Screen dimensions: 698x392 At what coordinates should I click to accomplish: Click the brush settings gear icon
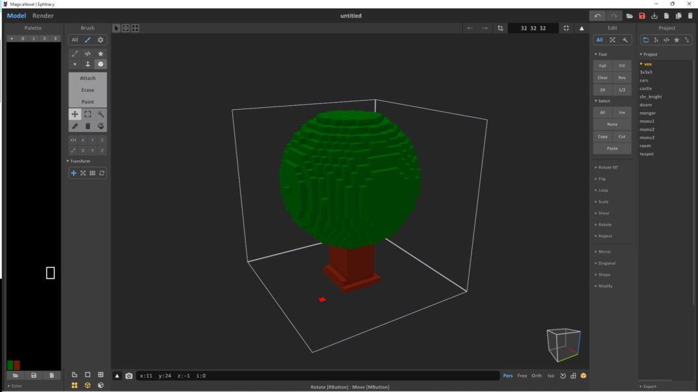tap(101, 40)
